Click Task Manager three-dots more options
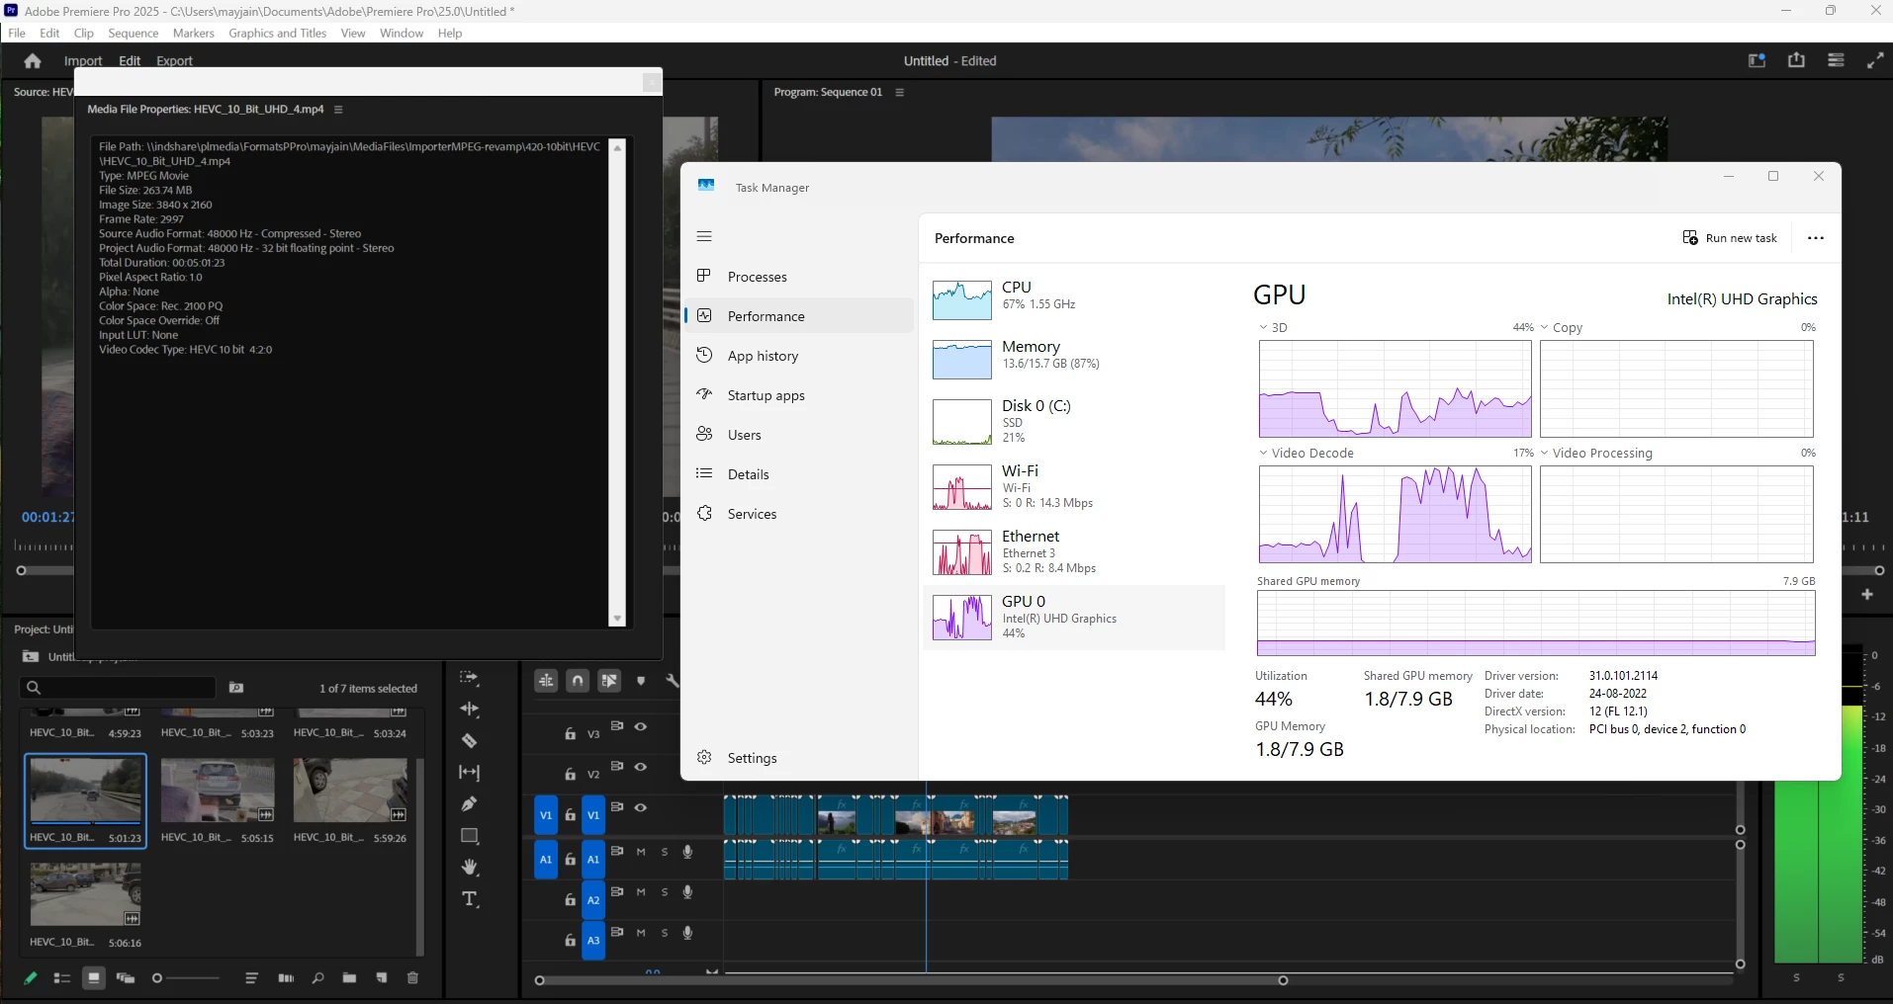Viewport: 1893px width, 1004px height. point(1816,238)
